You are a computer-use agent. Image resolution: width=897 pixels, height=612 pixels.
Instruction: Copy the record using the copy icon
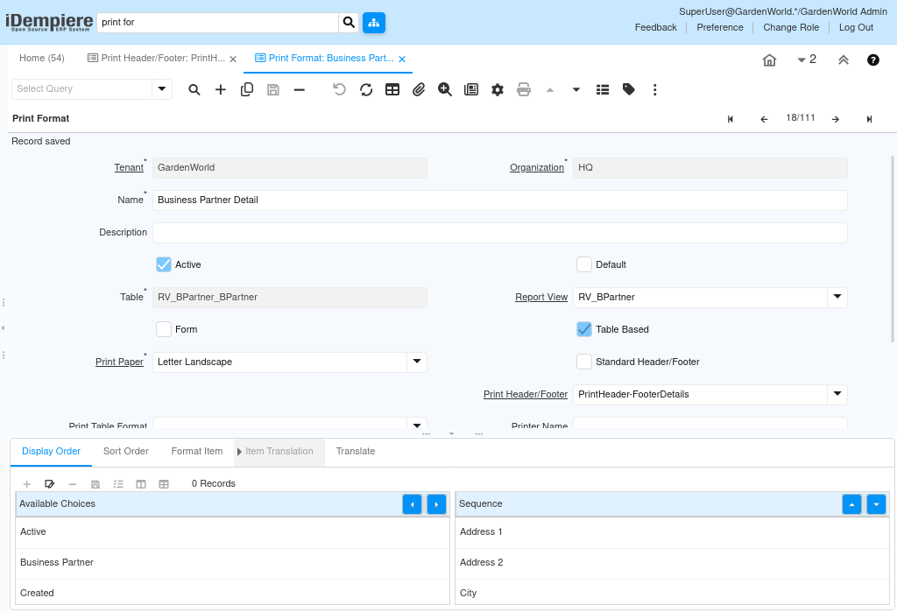click(x=247, y=90)
